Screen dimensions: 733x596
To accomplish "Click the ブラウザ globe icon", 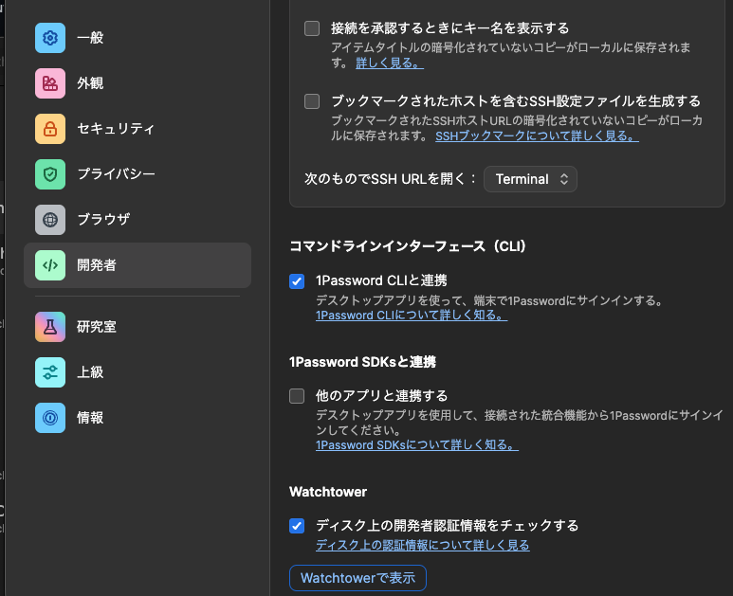I will pyautogui.click(x=50, y=220).
